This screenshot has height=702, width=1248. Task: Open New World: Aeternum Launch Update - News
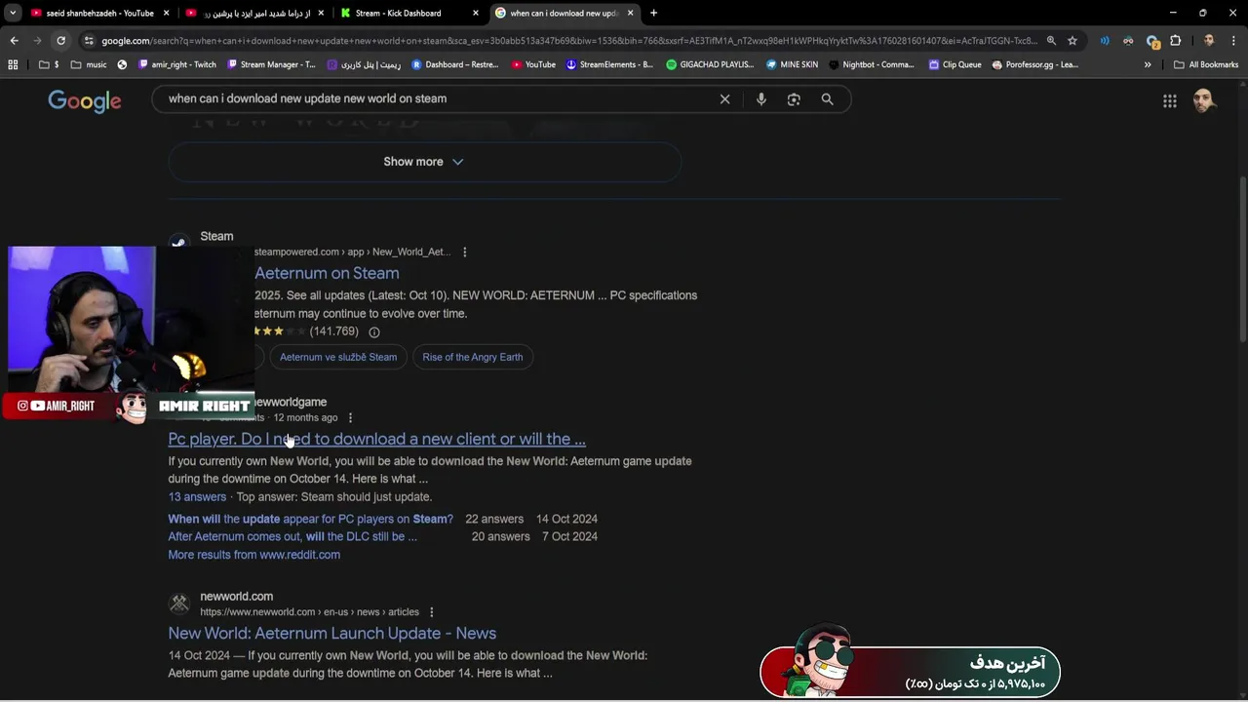pos(331,634)
